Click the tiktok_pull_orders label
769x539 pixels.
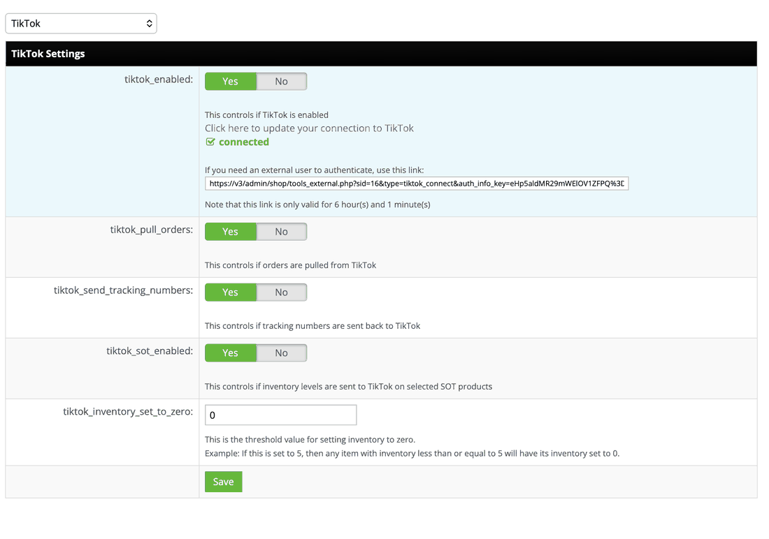click(152, 230)
